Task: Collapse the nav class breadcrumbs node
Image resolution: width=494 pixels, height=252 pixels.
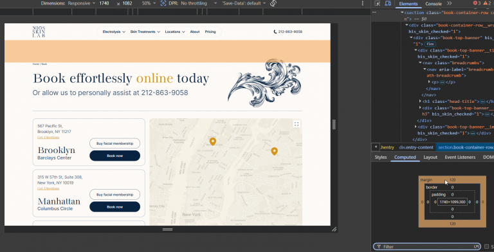Action: click(x=420, y=63)
